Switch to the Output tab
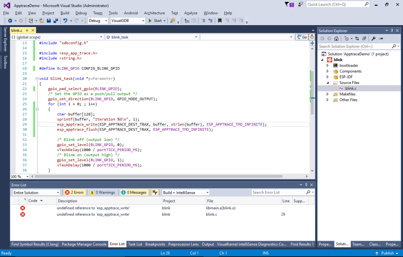Image resolution: width=403 pixels, height=257 pixels. pyautogui.click(x=208, y=244)
